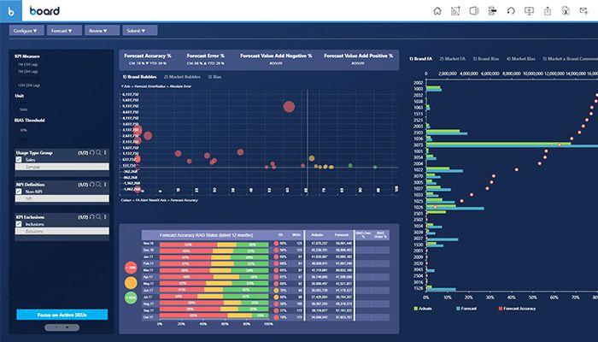Toggle the side panel icon in header
Viewport: 598px width, 342px height.
(473, 11)
